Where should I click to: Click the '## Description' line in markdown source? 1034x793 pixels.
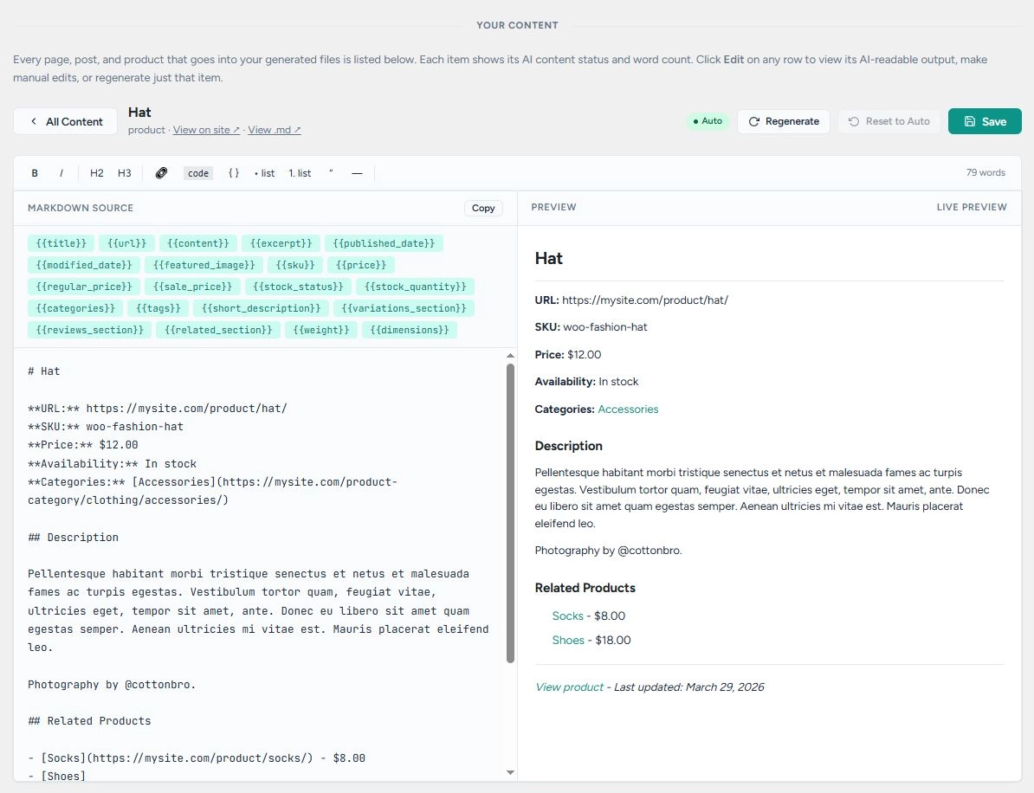(x=74, y=538)
